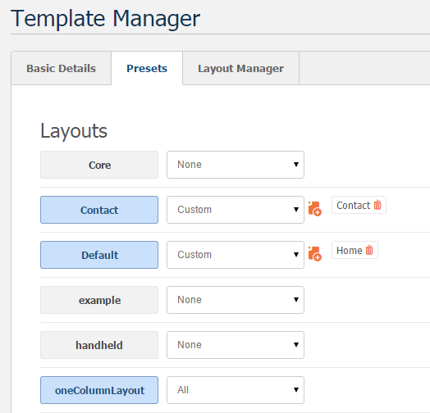Open the Default layout Custom dropdown

click(x=236, y=255)
